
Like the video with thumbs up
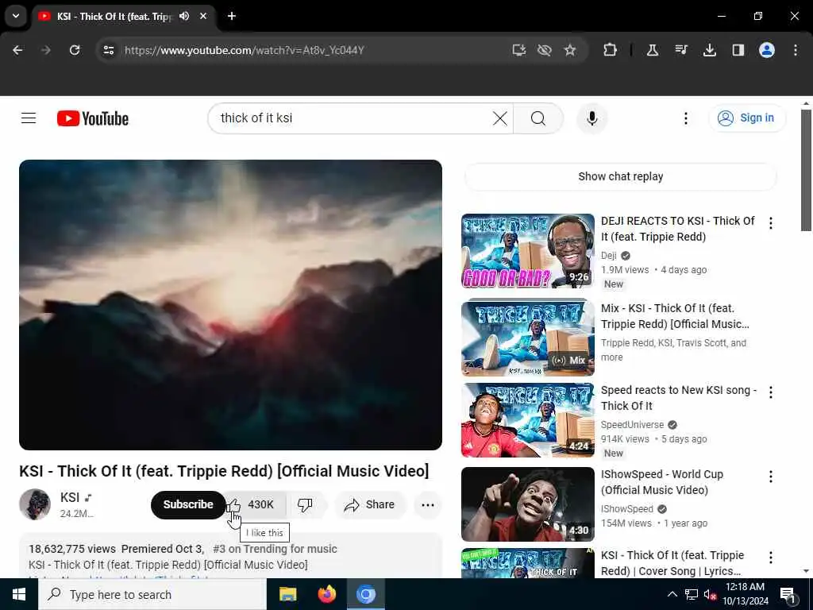[256, 504]
